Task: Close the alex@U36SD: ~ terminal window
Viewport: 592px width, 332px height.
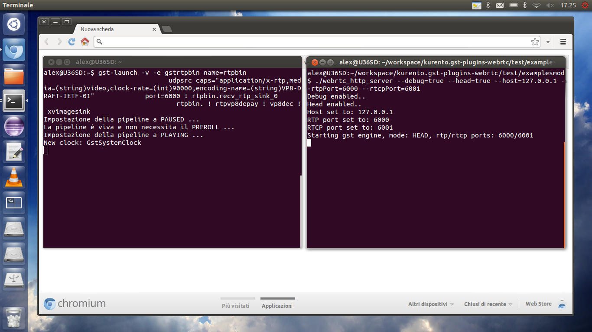Action: coord(51,62)
